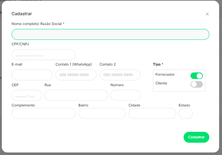The image size is (222, 155).
Task: Click the Contato 2 phone field
Action: tap(120, 75)
